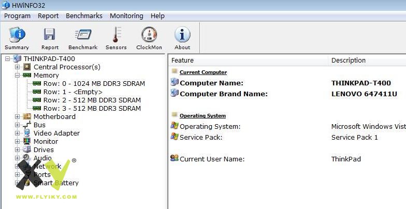
Task: Select the Video Adapter tree label
Action: [57, 133]
